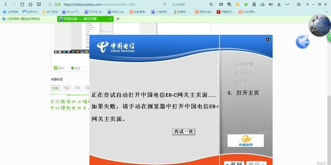Bookmark page with address bar star

(x=50, y=5)
